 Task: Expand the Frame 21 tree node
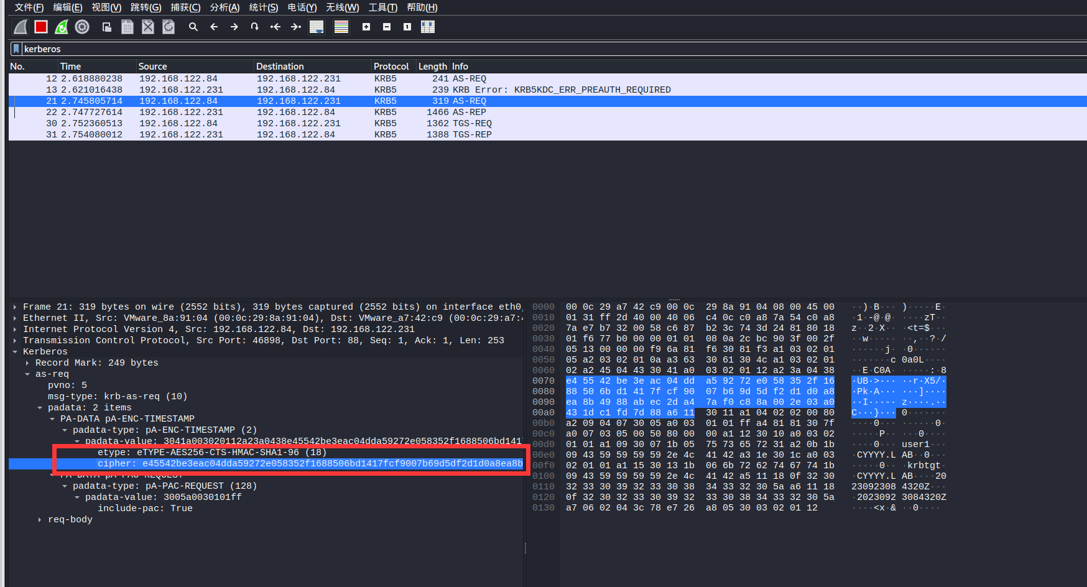[15, 307]
